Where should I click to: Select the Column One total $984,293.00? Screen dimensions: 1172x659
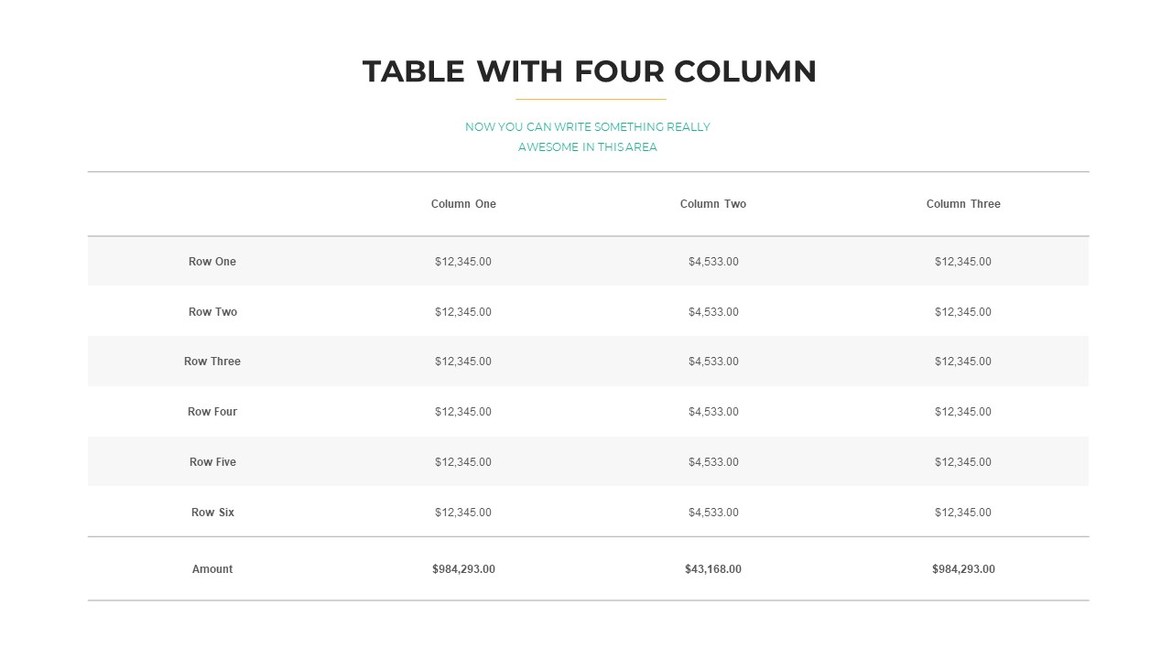(463, 569)
